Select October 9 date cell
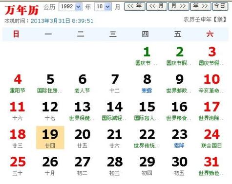 [179, 84]
